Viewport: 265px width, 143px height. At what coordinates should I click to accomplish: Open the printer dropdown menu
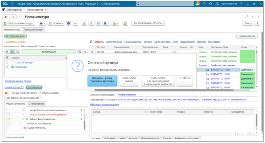(42, 23)
